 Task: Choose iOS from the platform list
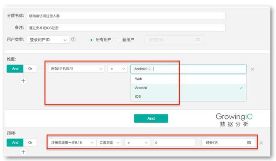pyautogui.click(x=188, y=97)
